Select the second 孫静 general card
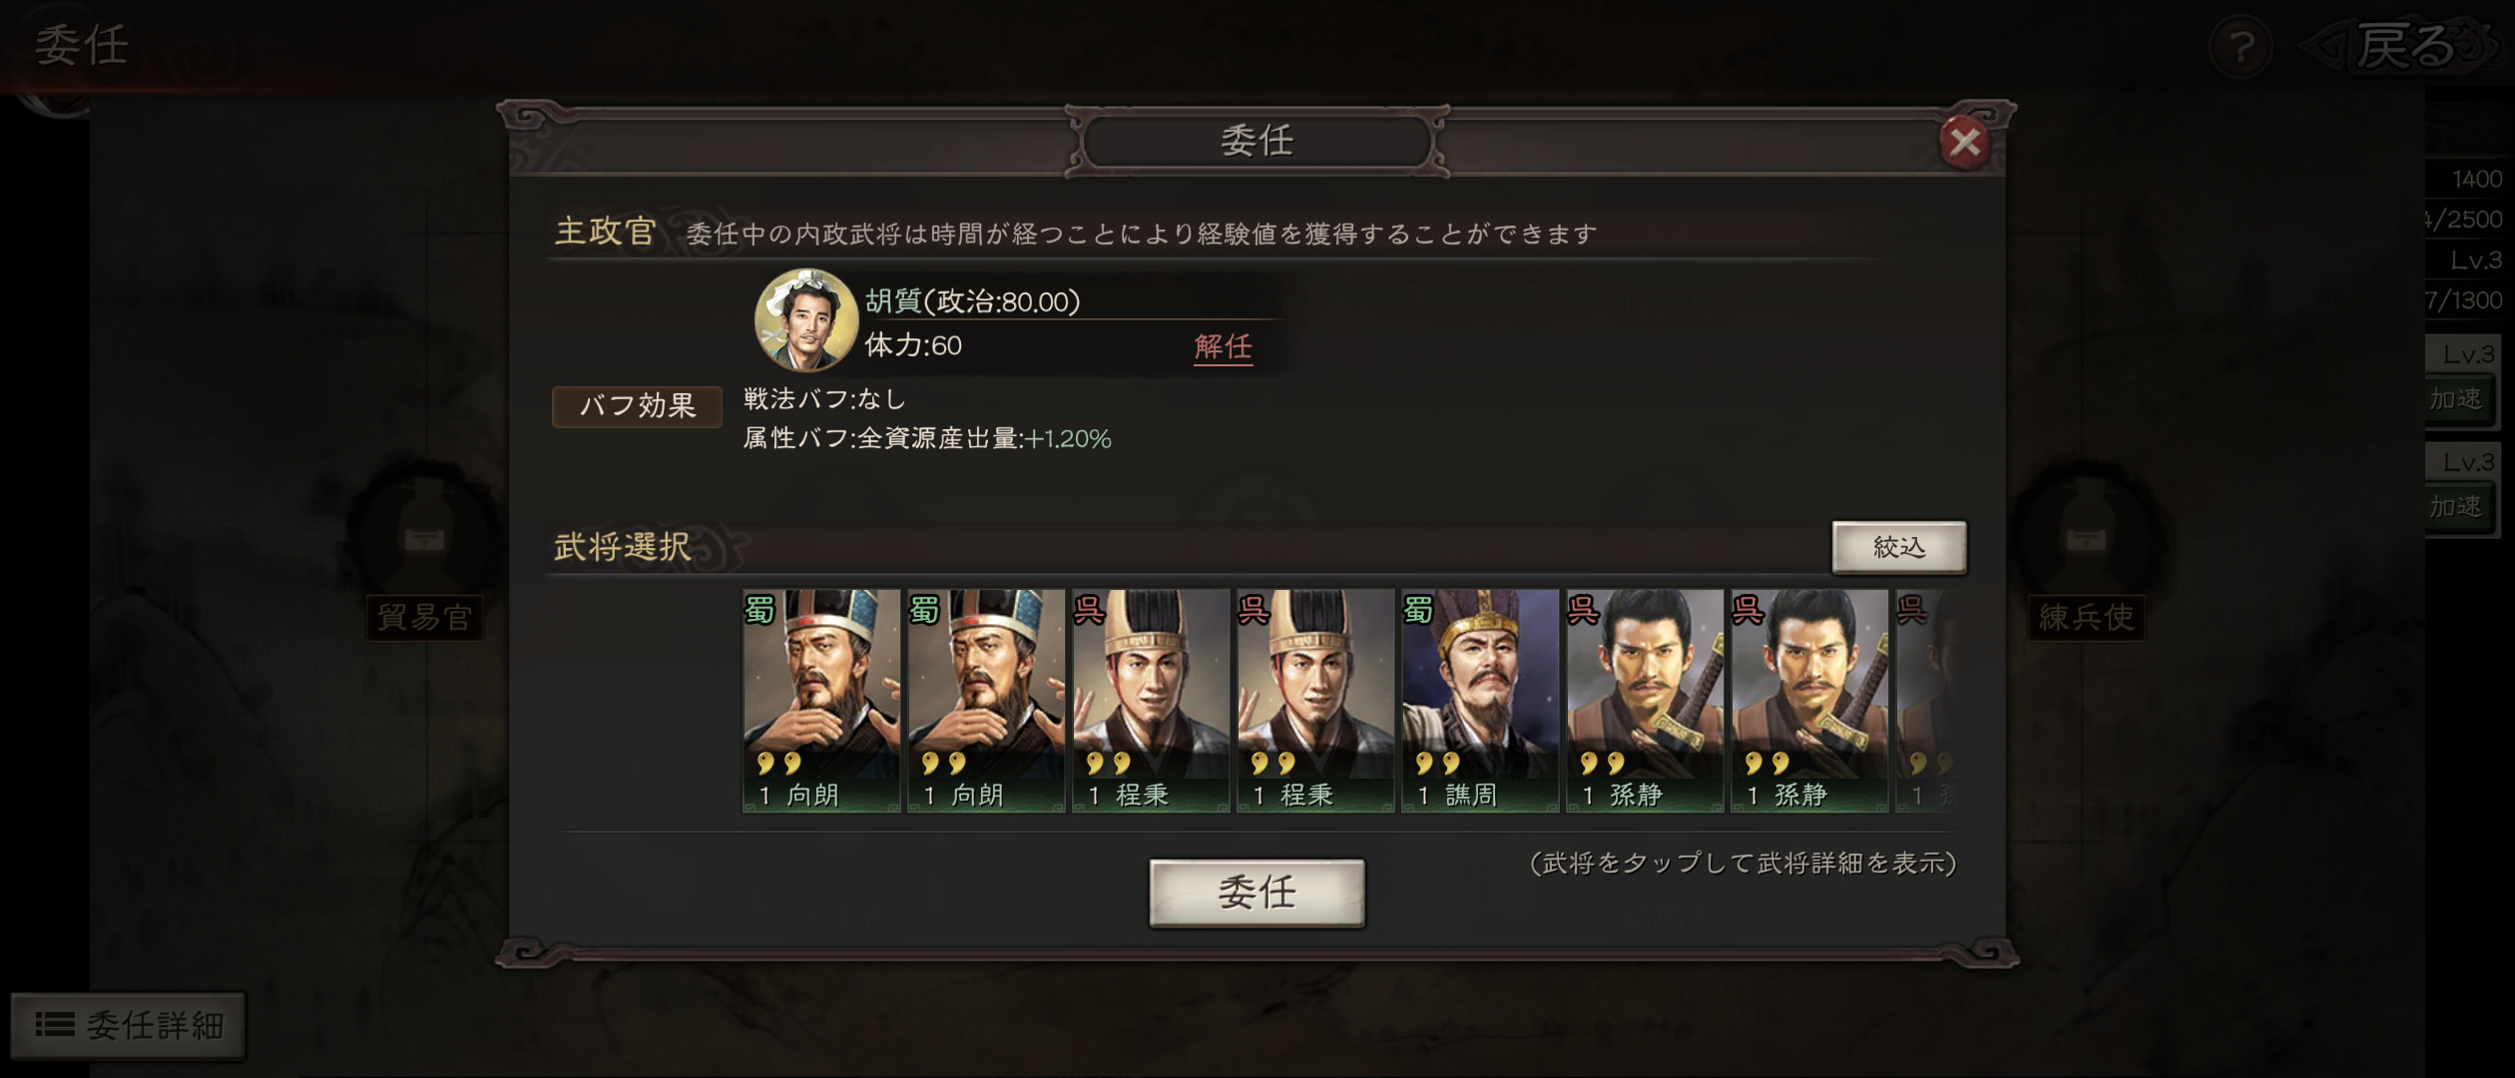 pos(1809,701)
